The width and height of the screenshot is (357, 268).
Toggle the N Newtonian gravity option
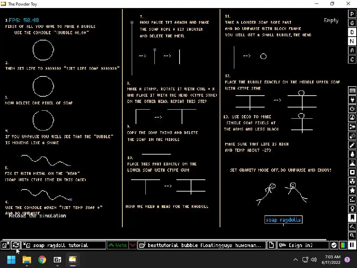click(x=352, y=41)
